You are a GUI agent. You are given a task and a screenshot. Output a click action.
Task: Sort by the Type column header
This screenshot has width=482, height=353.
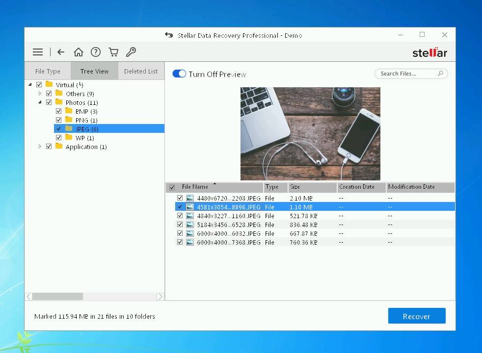pyautogui.click(x=275, y=187)
